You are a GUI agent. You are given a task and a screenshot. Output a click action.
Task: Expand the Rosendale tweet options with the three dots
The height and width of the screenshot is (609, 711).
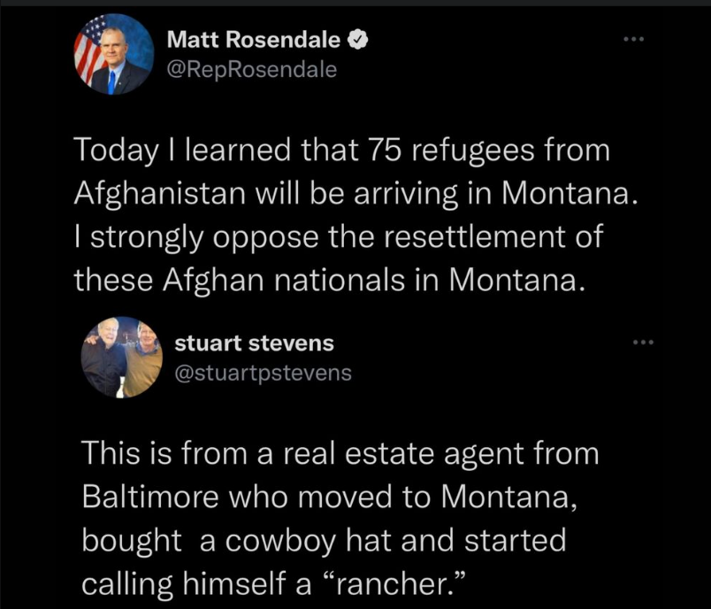634,38
